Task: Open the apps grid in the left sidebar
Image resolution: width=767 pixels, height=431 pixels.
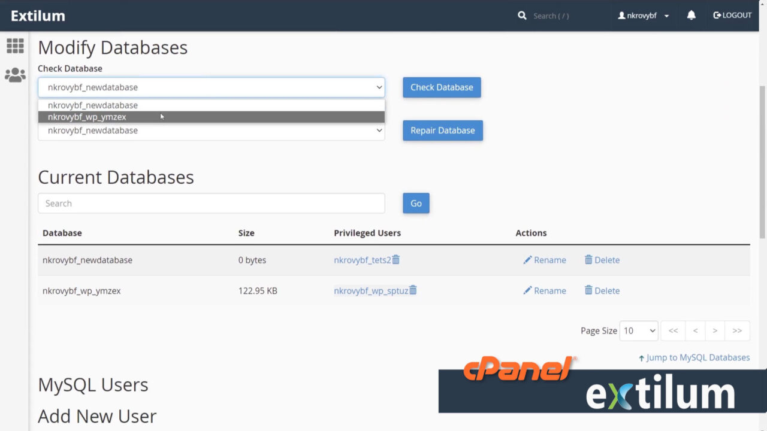Action: coord(15,46)
